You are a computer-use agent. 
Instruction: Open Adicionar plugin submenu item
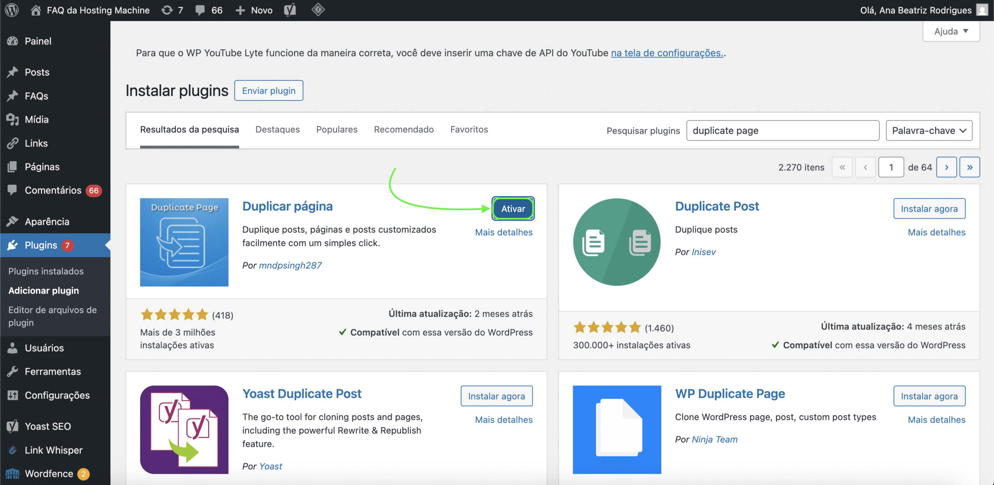coord(44,291)
